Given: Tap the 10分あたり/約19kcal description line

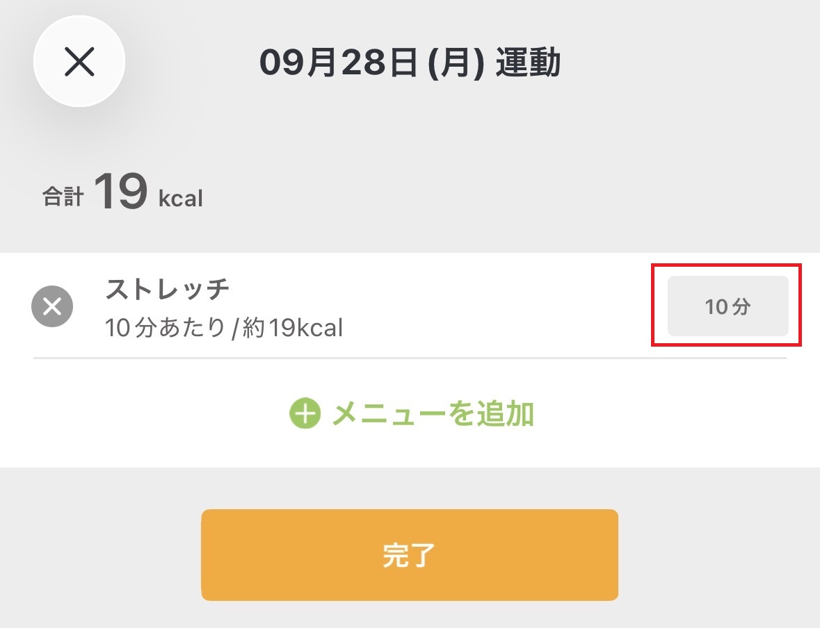Looking at the screenshot, I should tap(224, 328).
